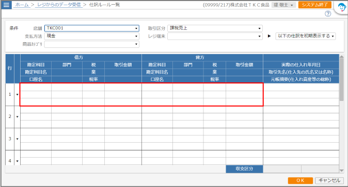Open the hamburger menu icon
This screenshot has height=187, width=348.
[6, 5]
